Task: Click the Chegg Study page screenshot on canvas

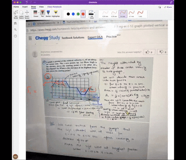Action: pyautogui.click(x=97, y=90)
